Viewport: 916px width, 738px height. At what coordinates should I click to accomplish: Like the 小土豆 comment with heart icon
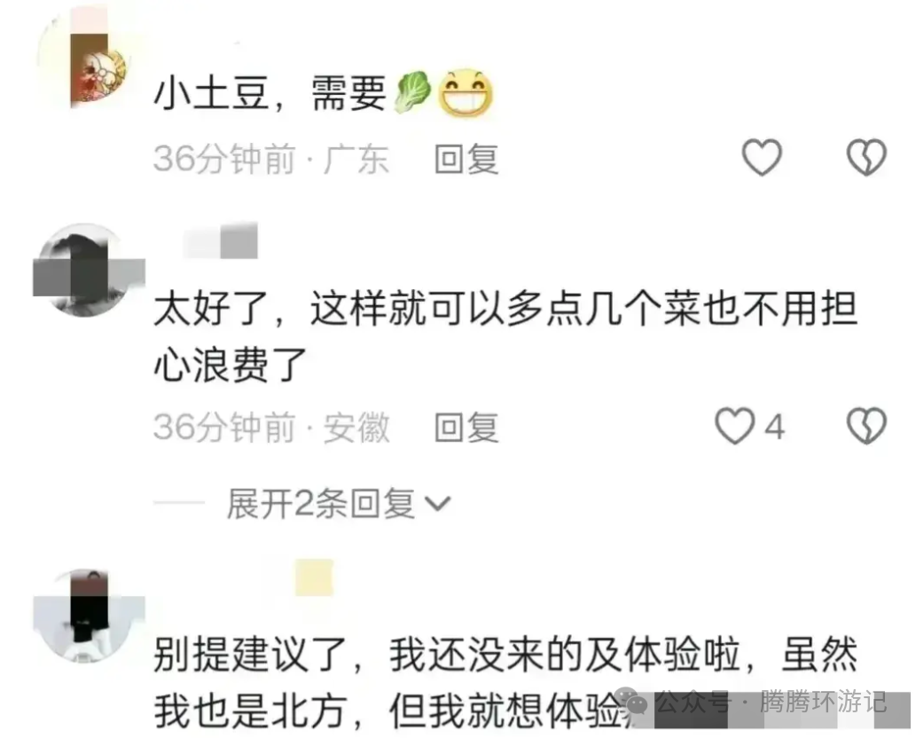[762, 158]
